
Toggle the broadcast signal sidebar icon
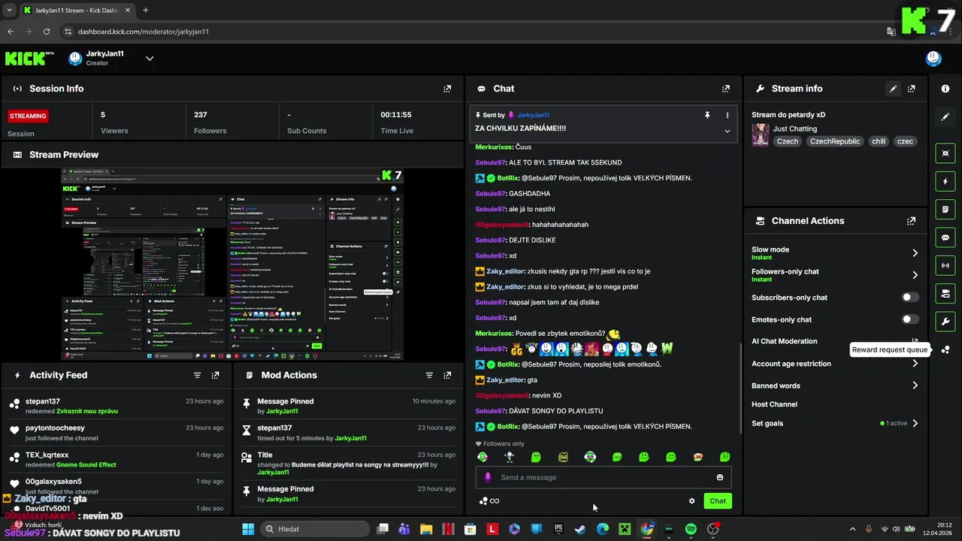pyautogui.click(x=945, y=265)
